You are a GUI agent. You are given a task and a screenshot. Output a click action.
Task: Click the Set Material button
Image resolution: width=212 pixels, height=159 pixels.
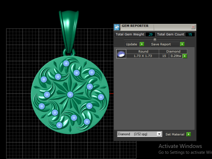175,134
